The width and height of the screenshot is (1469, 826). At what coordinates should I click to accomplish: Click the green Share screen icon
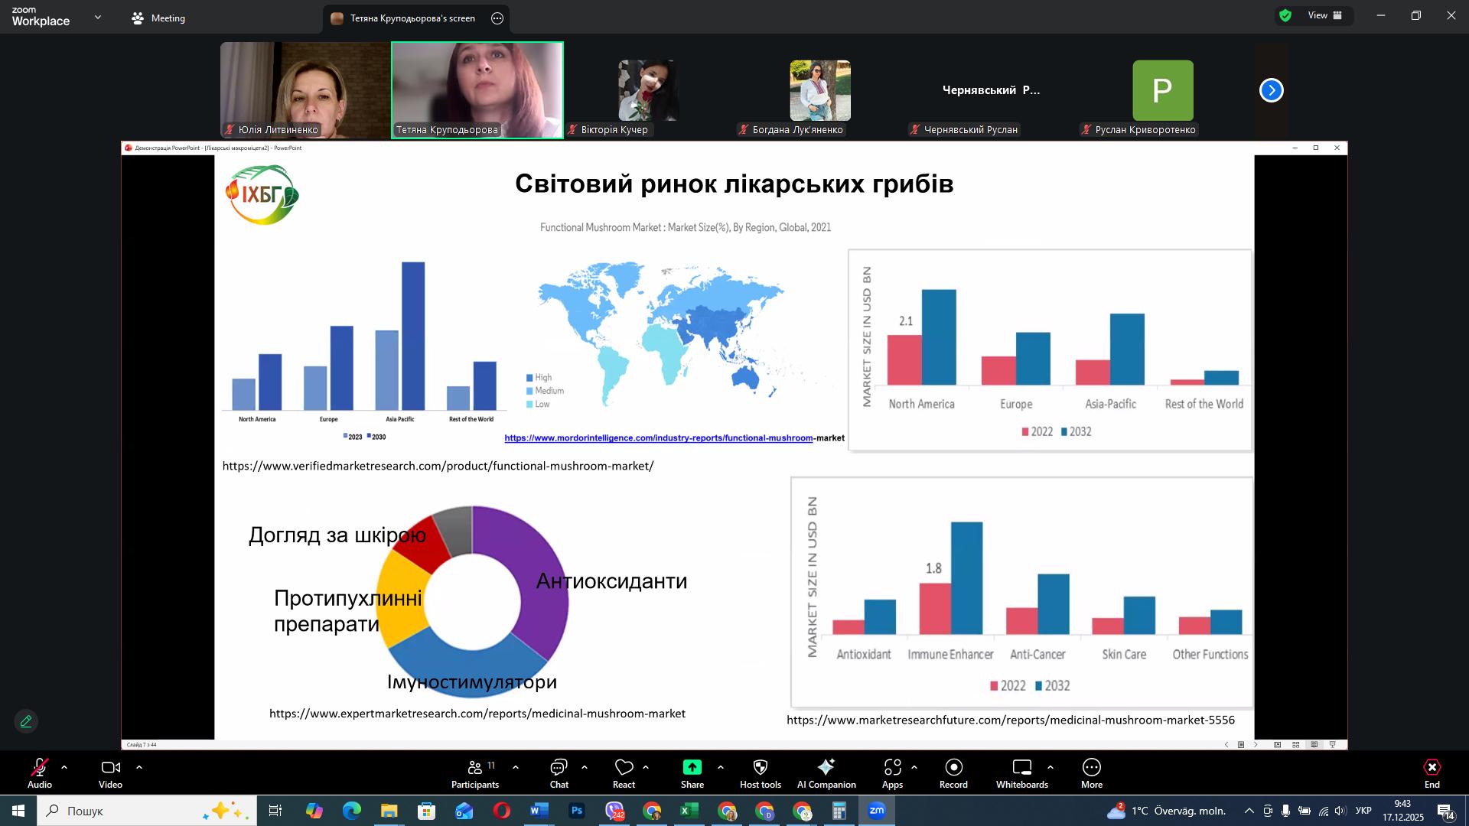tap(692, 768)
